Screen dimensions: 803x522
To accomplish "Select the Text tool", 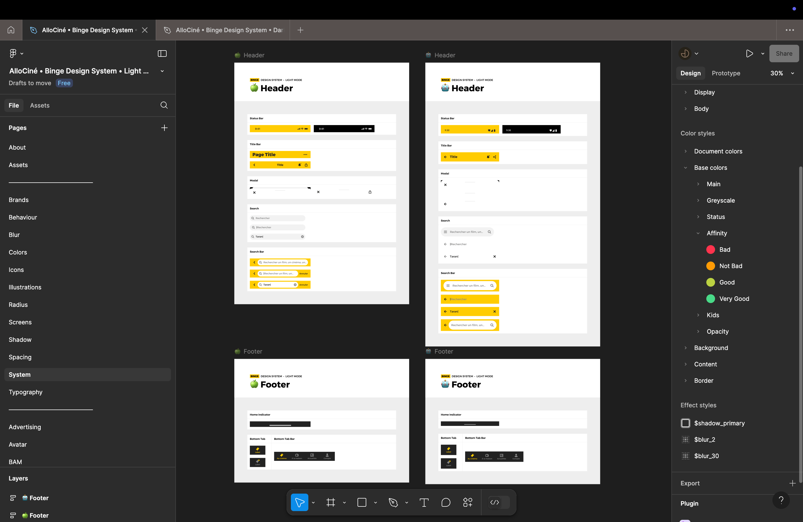I will pyautogui.click(x=424, y=502).
